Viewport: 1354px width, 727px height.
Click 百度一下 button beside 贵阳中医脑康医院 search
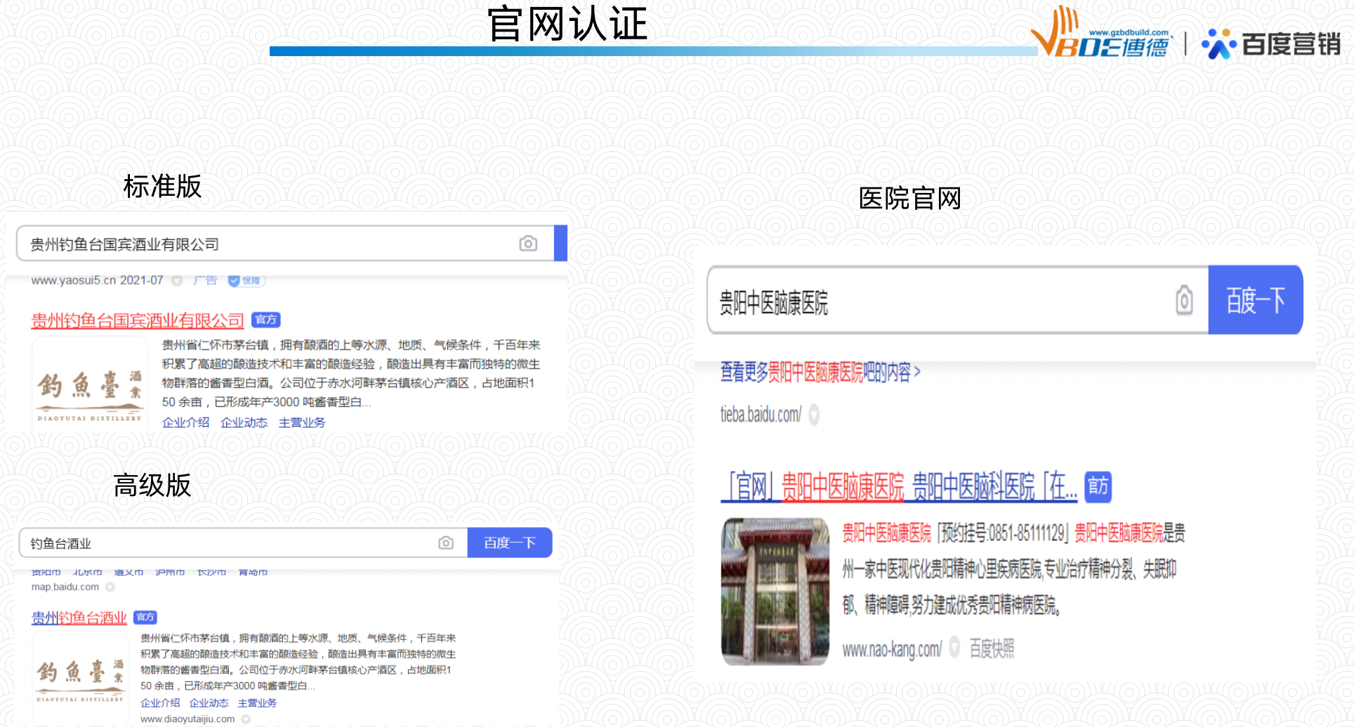(1256, 300)
